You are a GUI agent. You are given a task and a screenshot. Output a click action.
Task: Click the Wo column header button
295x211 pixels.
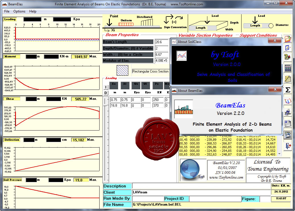(136, 85)
